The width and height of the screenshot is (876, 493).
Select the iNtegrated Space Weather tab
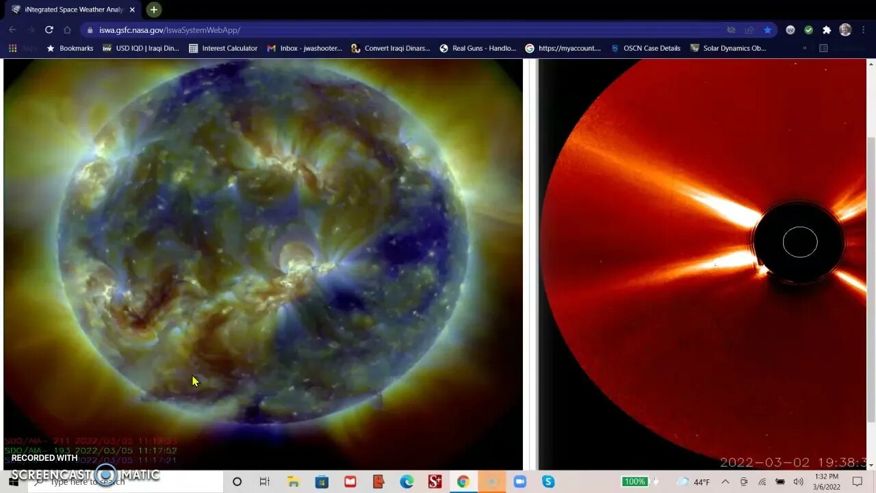73,10
